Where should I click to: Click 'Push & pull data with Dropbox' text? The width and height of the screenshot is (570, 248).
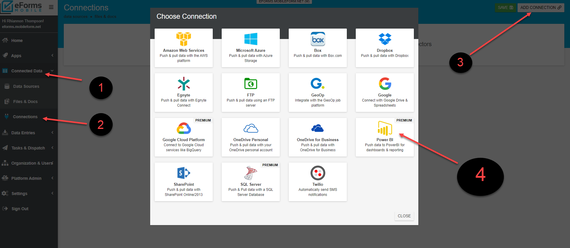pyautogui.click(x=385, y=56)
